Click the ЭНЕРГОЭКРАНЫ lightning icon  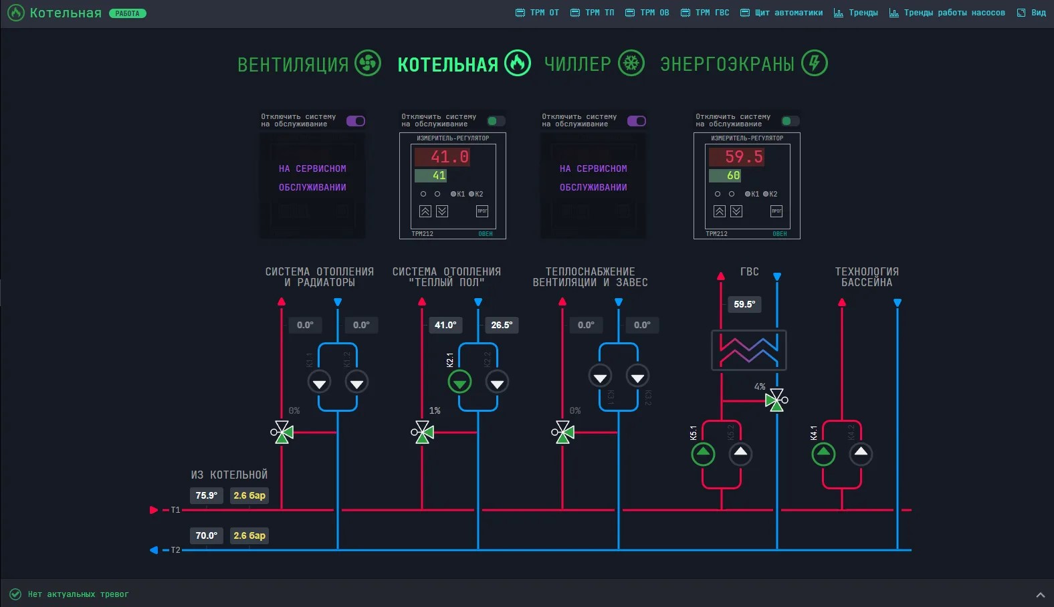tap(815, 63)
